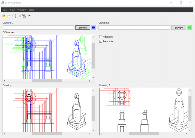Click the compare drawings toolbar icon
This screenshot has height=138, width=195.
point(24,16)
